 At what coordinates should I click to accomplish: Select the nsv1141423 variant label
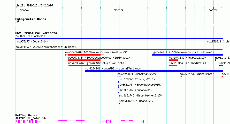point(223,58)
